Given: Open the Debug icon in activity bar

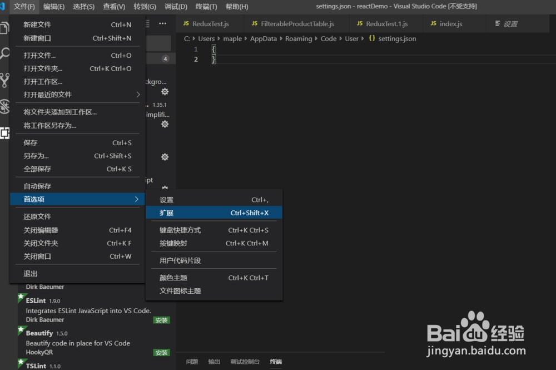Looking at the screenshot, I should tap(4, 107).
